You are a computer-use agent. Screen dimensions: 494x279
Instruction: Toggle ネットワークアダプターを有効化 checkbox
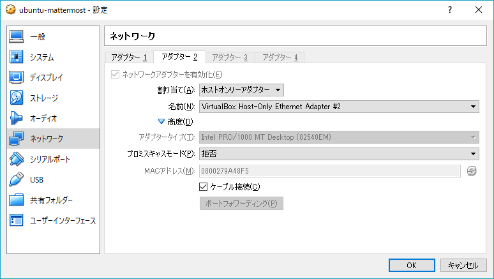point(116,74)
